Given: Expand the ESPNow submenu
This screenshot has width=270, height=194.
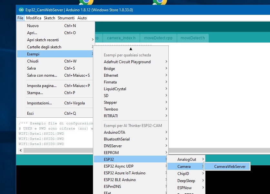Looking at the screenshot, I should click(186, 188).
